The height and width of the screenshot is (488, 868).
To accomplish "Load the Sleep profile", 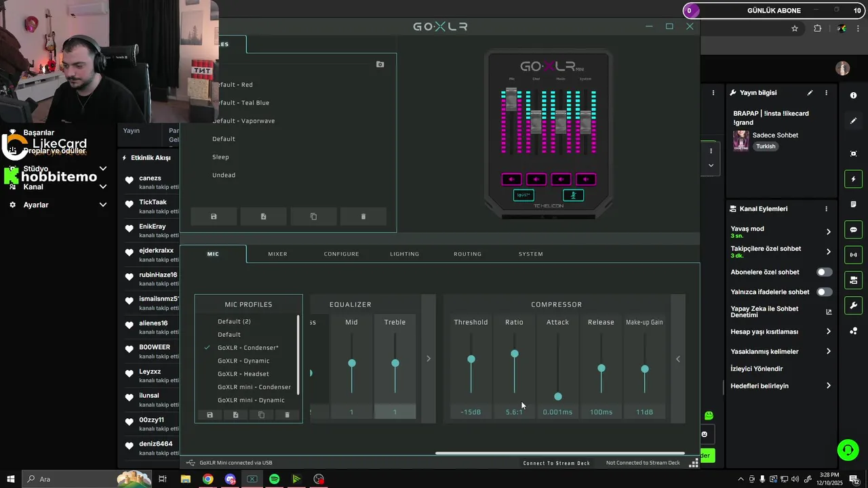I will [220, 157].
